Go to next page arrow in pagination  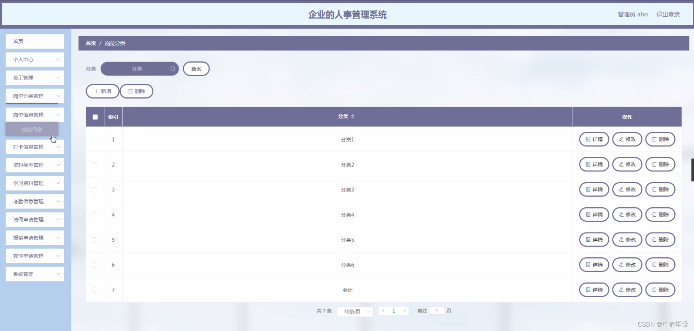(404, 311)
